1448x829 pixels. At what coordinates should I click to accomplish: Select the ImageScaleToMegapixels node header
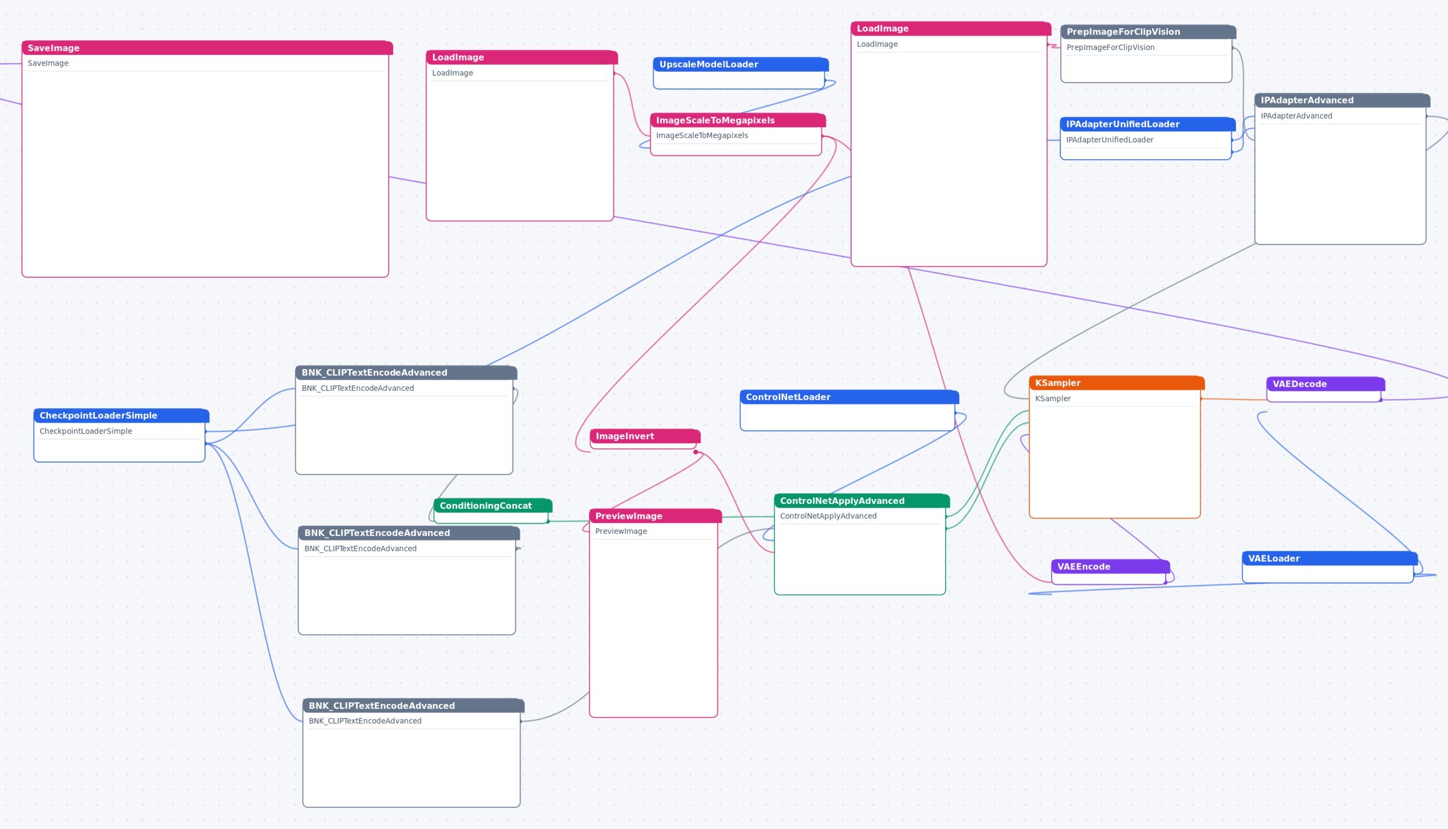pyautogui.click(x=738, y=120)
